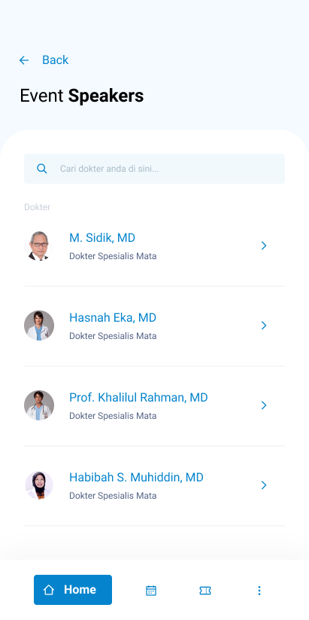Click the search magnifier icon

(x=42, y=169)
